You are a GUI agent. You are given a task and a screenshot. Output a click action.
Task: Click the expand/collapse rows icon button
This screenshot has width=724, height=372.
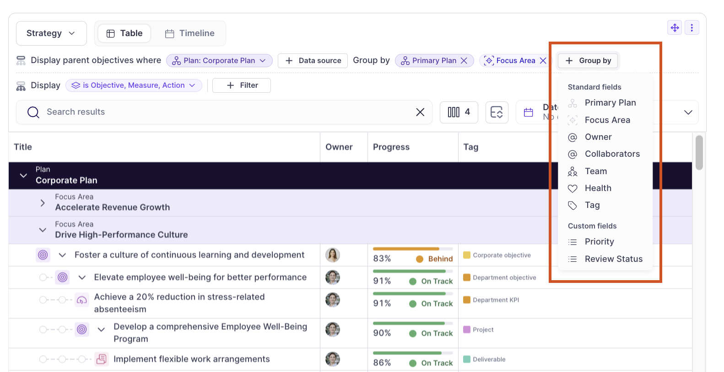coord(497,112)
